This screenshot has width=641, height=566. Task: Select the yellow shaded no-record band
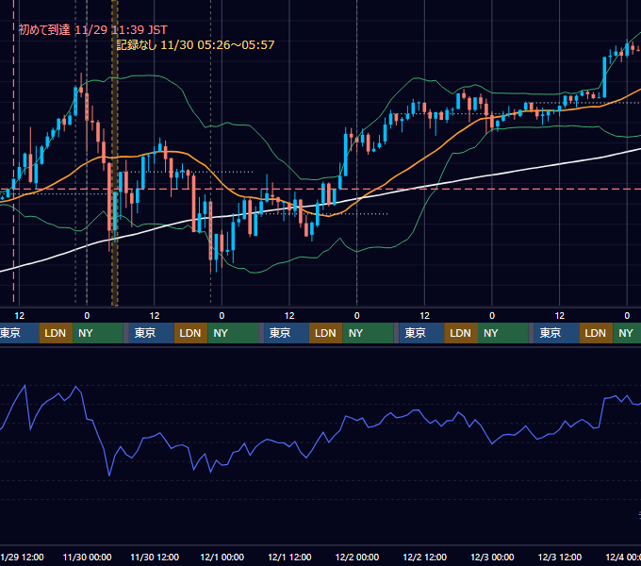point(115,153)
